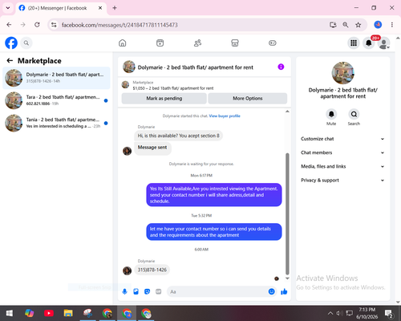The image size is (401, 321).
Task: Open conversation info purple icon
Action: click(281, 67)
